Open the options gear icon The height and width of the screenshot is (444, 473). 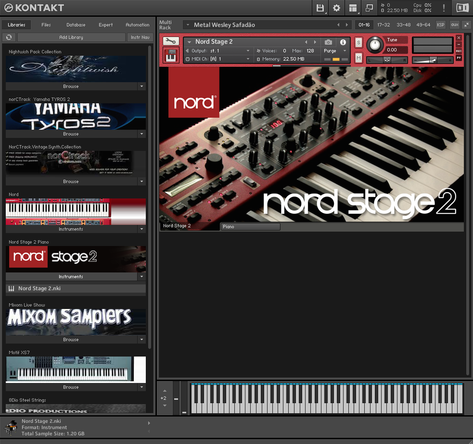coord(336,8)
